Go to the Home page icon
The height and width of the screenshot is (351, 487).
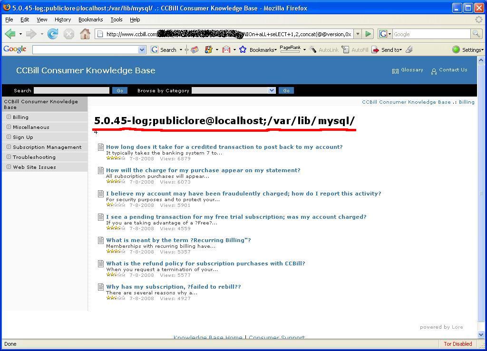[85, 34]
